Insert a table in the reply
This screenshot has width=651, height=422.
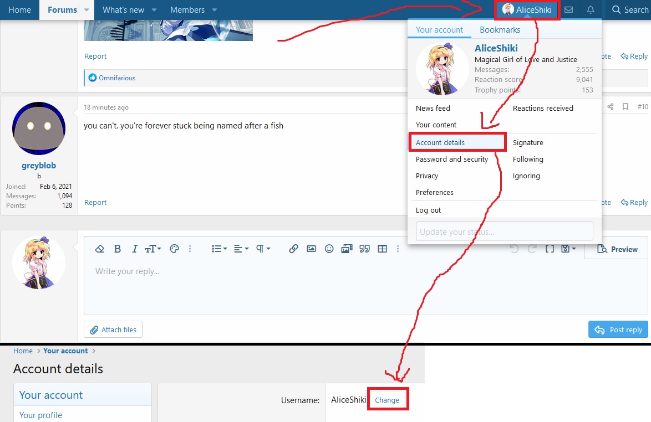coord(382,249)
